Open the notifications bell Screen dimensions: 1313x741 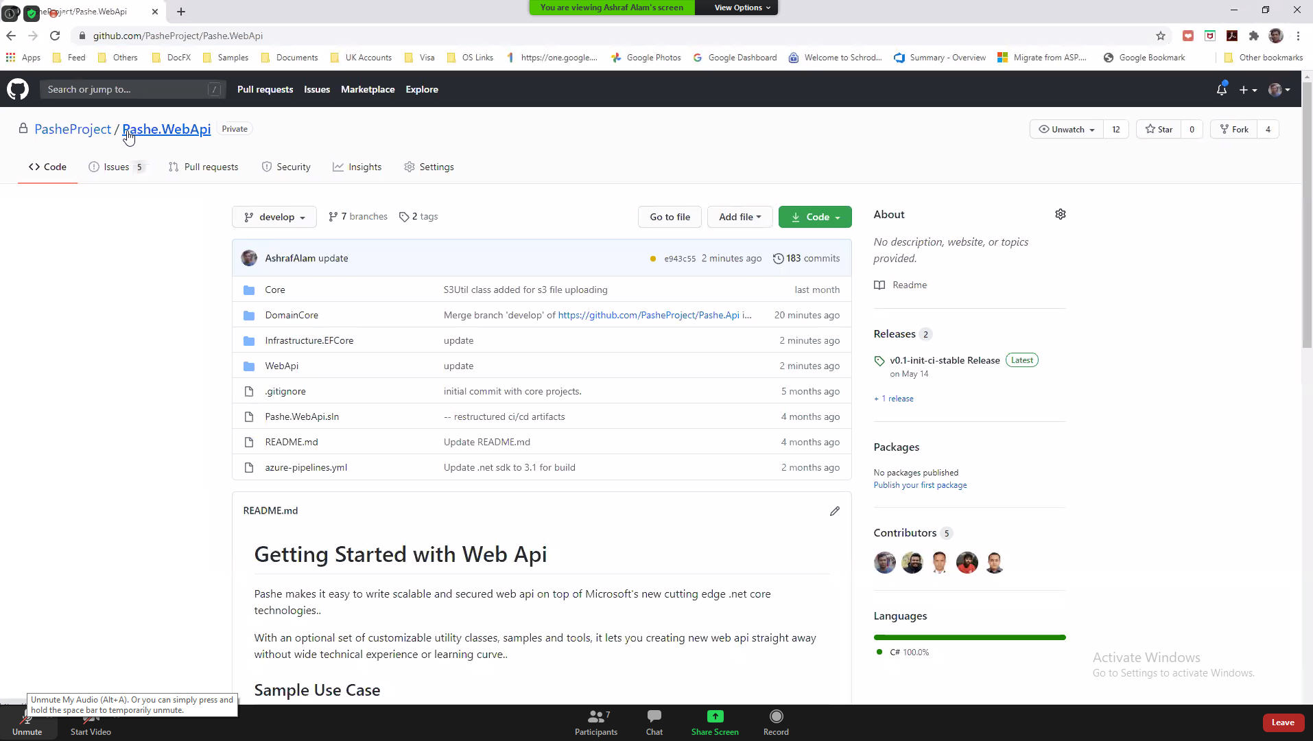[x=1221, y=90]
